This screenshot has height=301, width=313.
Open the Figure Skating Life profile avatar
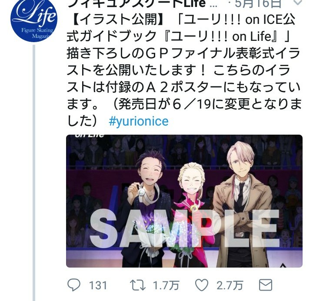(34, 18)
